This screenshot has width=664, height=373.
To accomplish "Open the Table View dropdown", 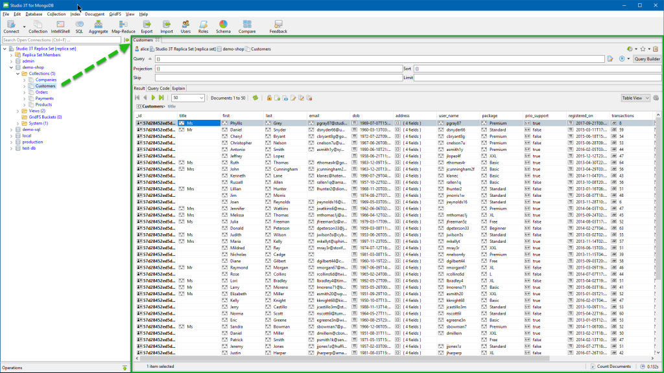I will click(635, 98).
